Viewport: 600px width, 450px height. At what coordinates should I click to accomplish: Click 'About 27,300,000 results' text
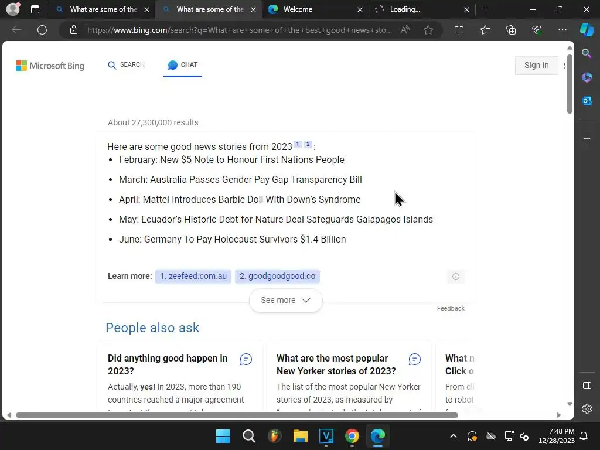(153, 122)
